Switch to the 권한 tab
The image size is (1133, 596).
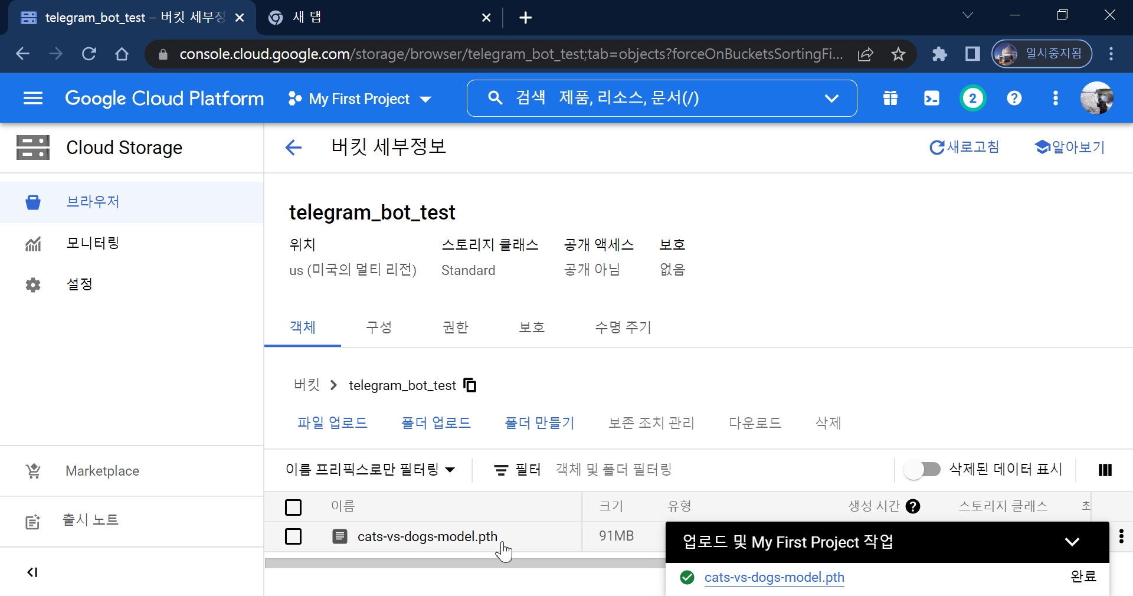[x=456, y=328]
